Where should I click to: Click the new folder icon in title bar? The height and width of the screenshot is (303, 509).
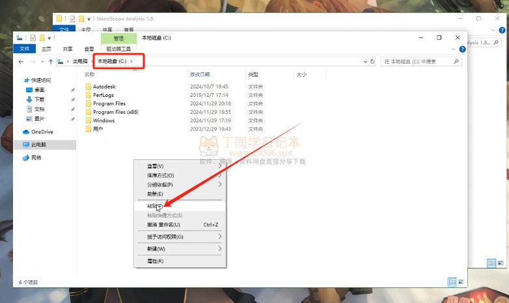click(42, 38)
